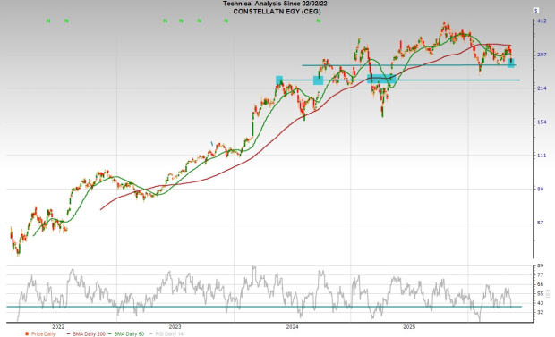Screen dimensions: 555x337
Task: Click the 89 RSI axis label
Action: 540,265
